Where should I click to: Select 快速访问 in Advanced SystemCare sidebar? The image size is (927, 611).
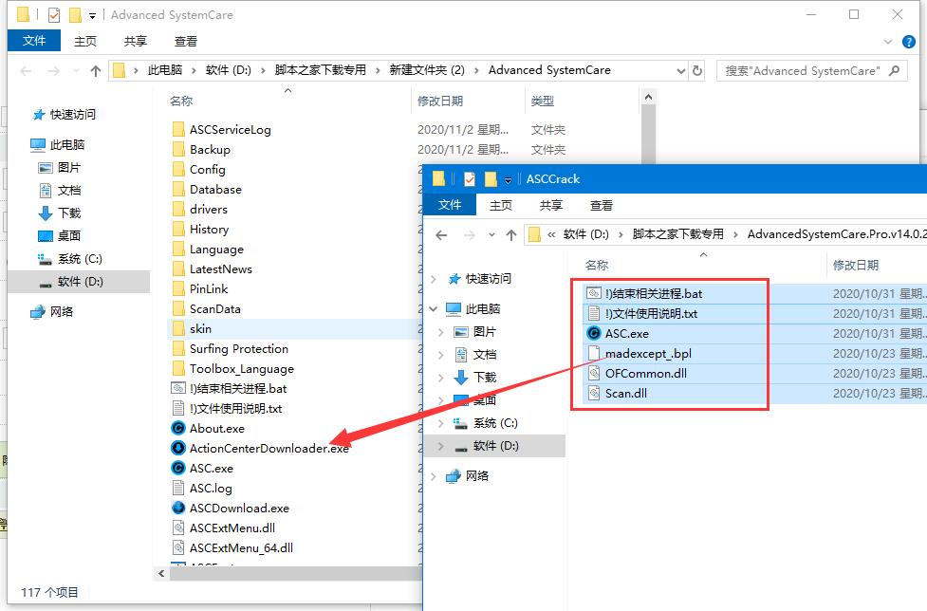click(x=73, y=115)
